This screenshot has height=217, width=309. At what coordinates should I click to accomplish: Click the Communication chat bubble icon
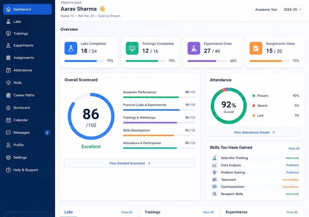pyautogui.click(x=215, y=187)
